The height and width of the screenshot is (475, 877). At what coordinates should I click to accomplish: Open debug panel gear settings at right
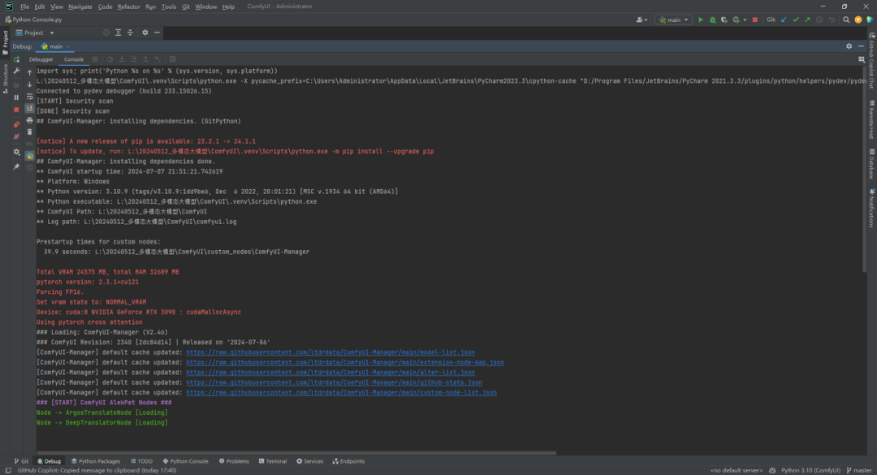[x=849, y=46]
